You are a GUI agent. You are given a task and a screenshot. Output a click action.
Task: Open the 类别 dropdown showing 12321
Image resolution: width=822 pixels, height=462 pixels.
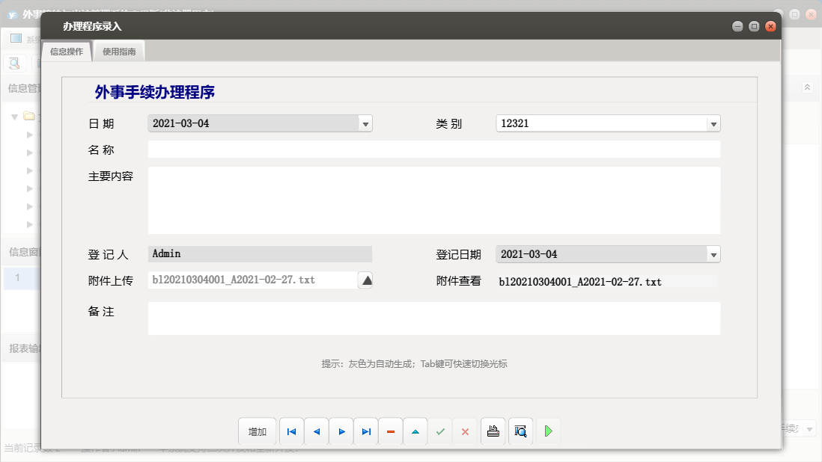(x=713, y=123)
